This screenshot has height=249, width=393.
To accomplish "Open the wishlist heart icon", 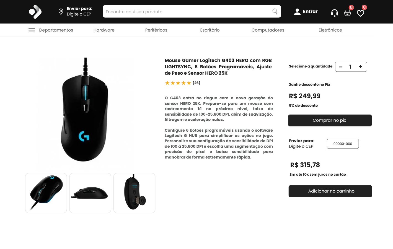I will [360, 13].
